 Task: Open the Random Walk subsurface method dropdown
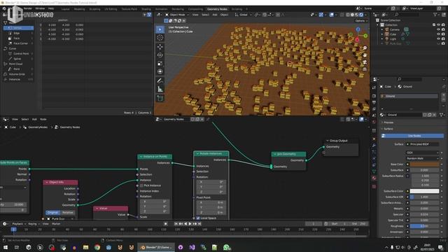coord(422,158)
